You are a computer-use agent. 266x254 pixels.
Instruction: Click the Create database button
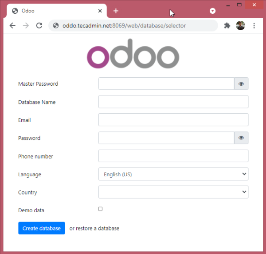[x=42, y=228]
